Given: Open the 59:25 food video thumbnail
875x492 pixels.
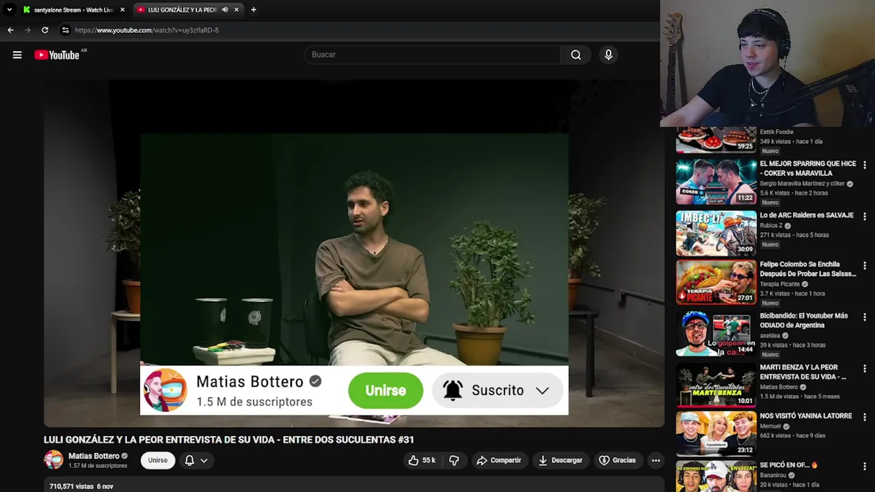Looking at the screenshot, I should point(716,139).
